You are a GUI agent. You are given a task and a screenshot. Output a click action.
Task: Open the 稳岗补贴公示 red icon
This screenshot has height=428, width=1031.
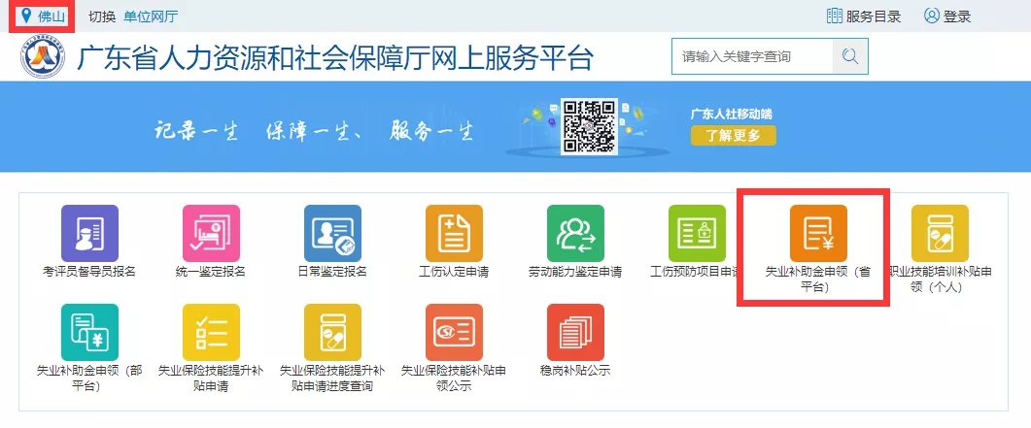coord(576,332)
